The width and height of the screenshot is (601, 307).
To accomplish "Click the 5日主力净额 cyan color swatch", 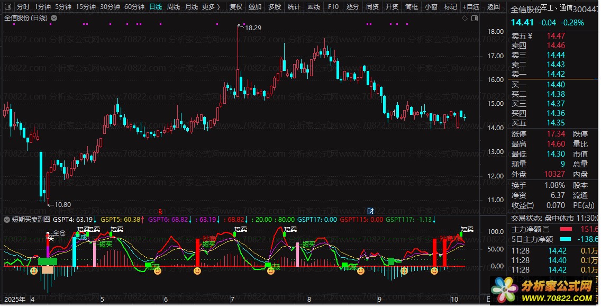I will tap(566, 239).
